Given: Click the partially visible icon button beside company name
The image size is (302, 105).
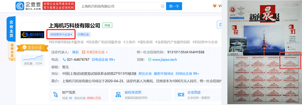Looking at the screenshot, I should coord(219,25).
